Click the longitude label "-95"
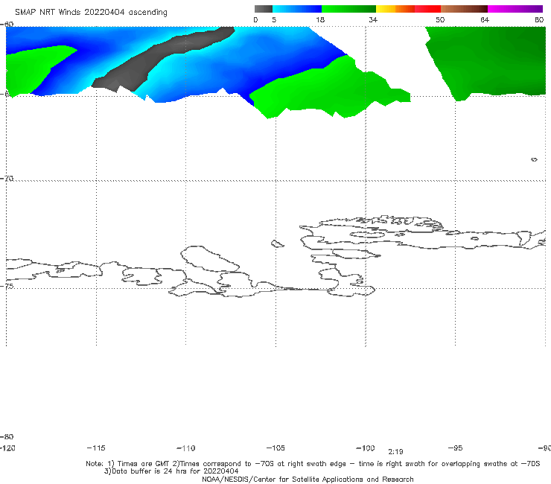The width and height of the screenshot is (551, 484). [456, 448]
